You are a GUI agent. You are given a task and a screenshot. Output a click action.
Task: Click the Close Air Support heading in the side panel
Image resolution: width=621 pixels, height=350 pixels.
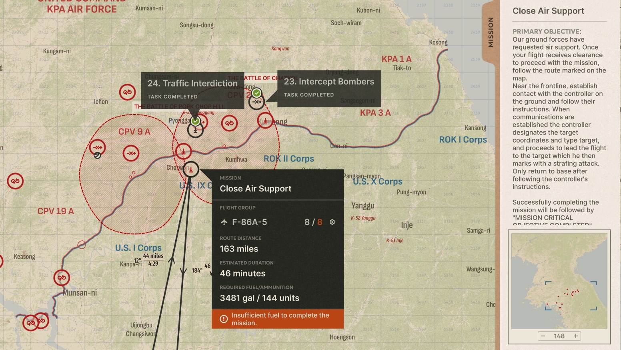pos(548,11)
